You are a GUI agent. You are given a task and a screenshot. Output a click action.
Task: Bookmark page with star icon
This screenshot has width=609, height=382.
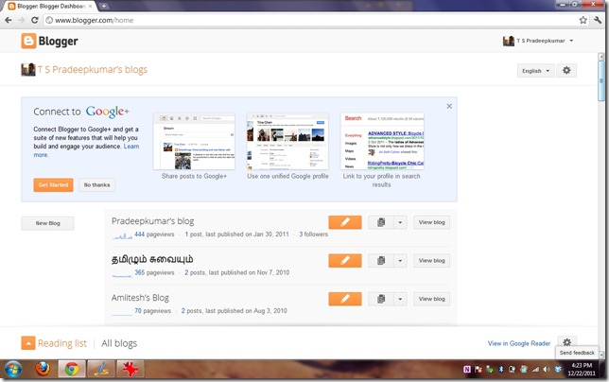coord(583,20)
